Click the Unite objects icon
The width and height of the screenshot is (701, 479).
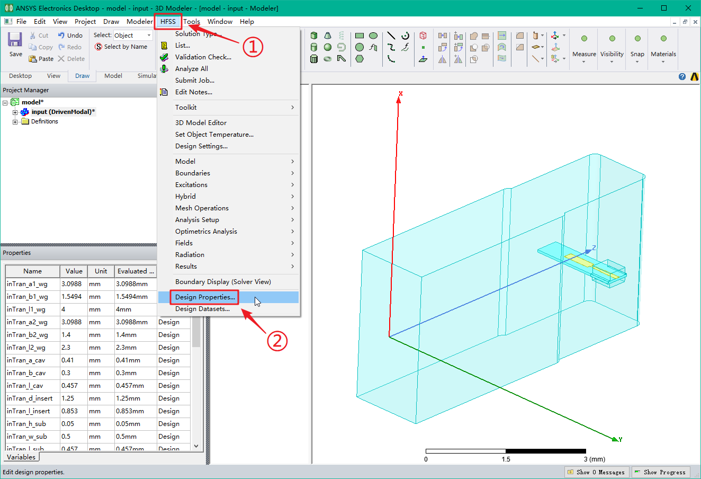474,36
